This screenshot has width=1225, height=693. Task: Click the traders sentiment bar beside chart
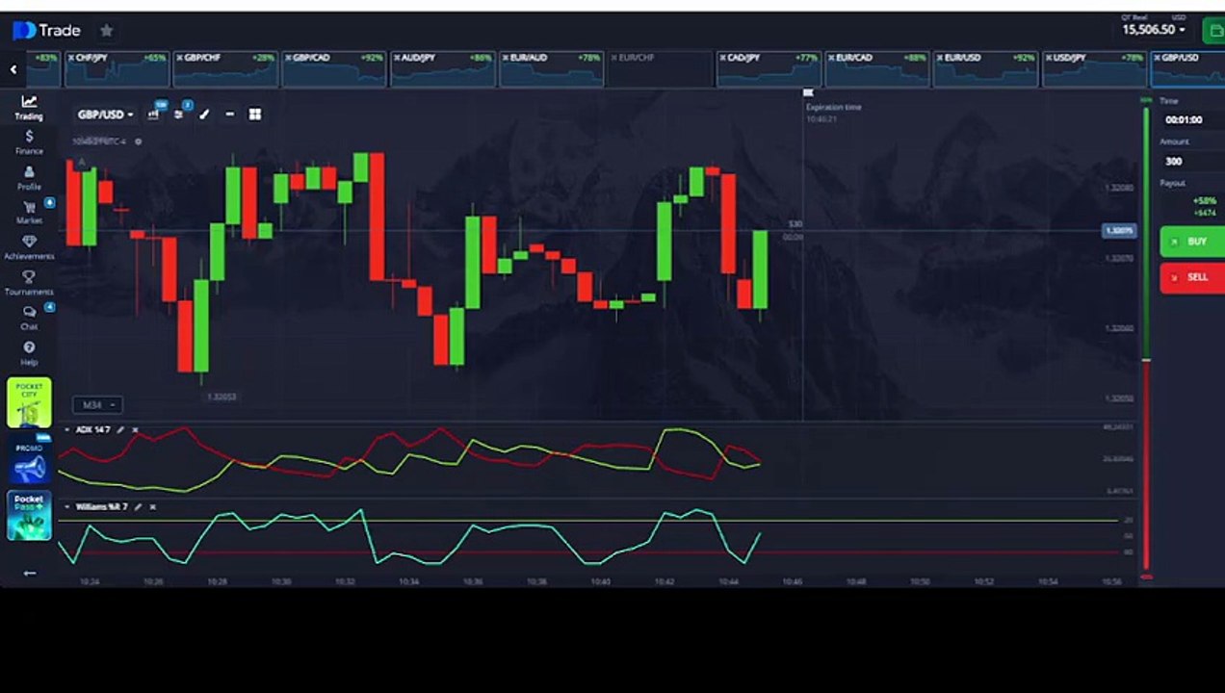coord(1146,338)
